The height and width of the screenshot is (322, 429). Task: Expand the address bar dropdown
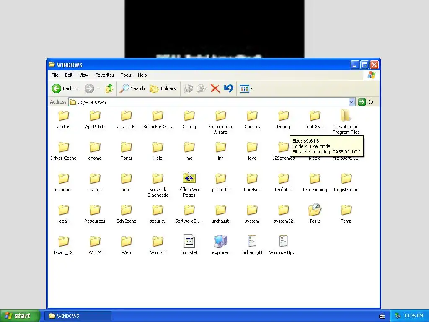351,102
